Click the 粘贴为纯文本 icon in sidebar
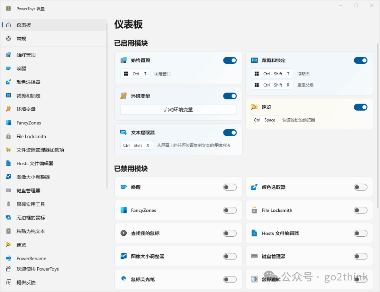 [x=8, y=231]
